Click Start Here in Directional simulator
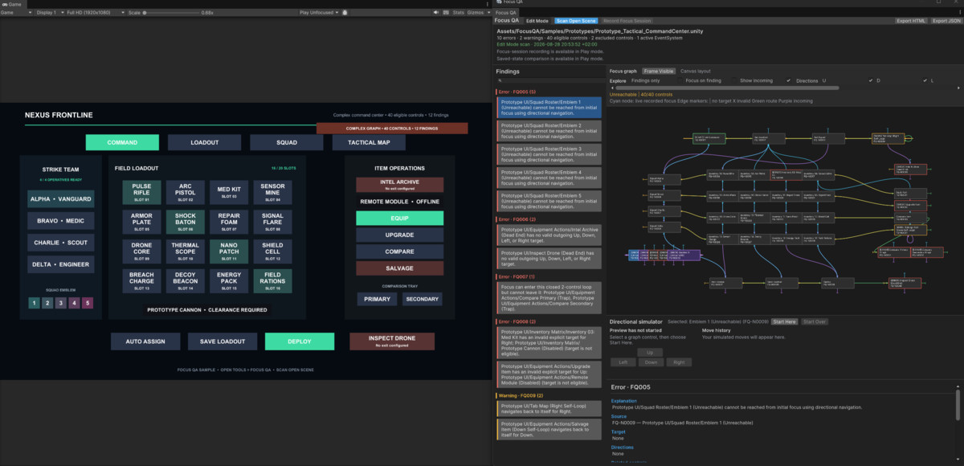The width and height of the screenshot is (964, 466). tap(785, 321)
